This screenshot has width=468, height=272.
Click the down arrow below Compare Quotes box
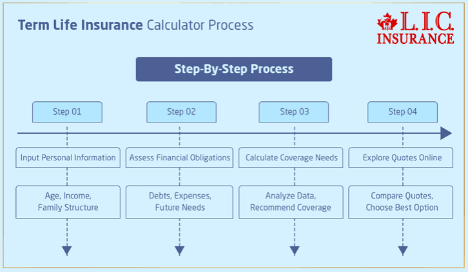click(403, 251)
